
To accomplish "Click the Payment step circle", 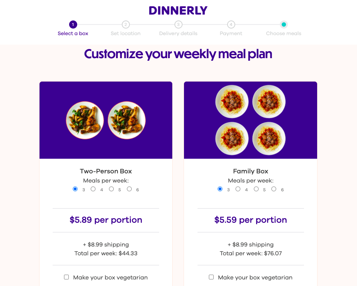I will click(231, 25).
